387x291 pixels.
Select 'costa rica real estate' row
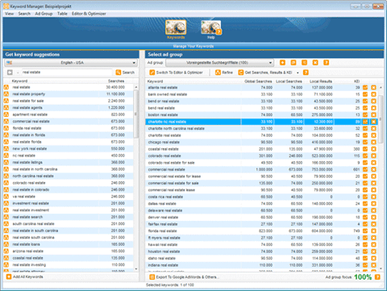coord(261,197)
